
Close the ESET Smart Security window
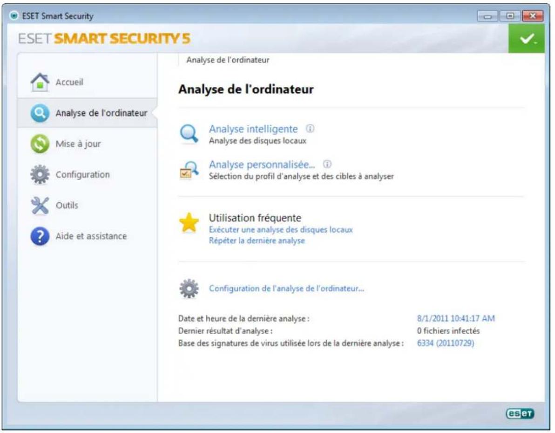coord(532,16)
